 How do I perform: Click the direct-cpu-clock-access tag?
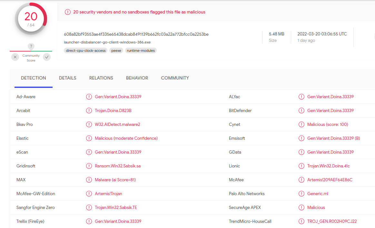coord(86,51)
